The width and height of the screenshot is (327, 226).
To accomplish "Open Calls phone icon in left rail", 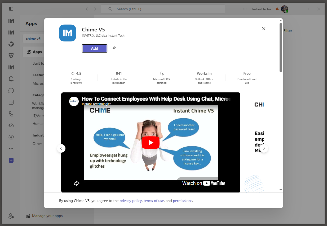I will tap(11, 114).
